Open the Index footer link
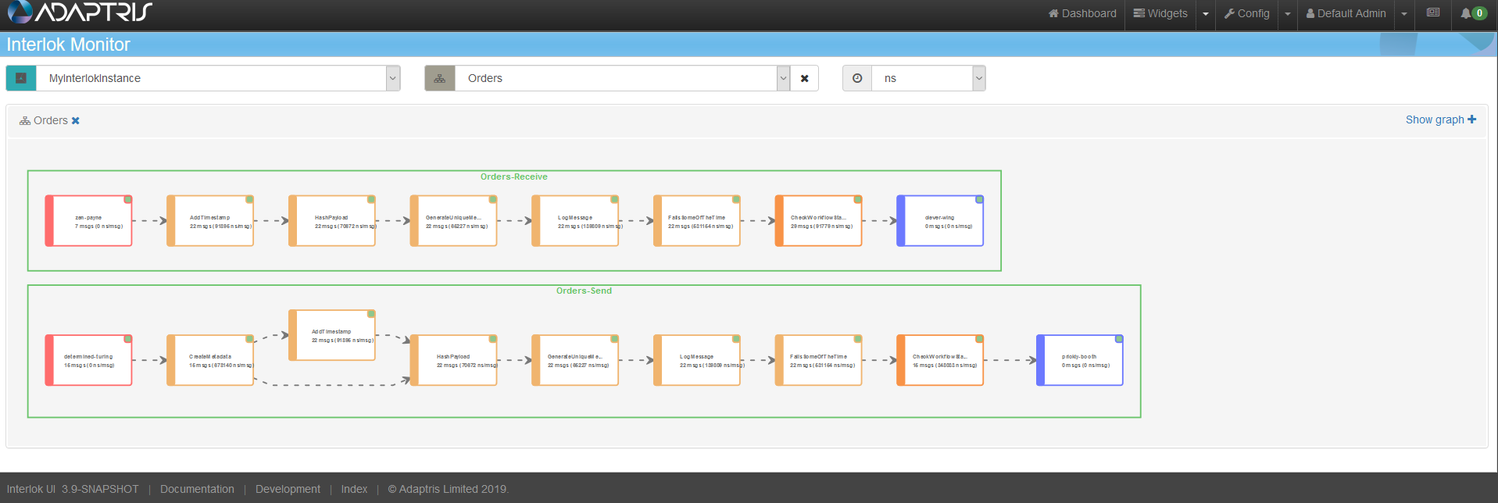1498x503 pixels. 354,489
